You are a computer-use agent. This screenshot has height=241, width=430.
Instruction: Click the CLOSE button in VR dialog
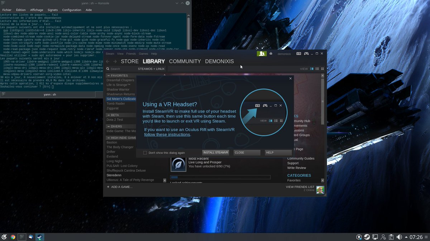click(x=247, y=152)
